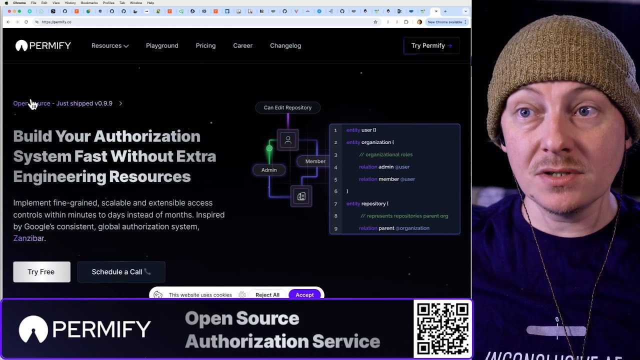Viewport: 640px width, 360px height.
Task: Open a new browser tab
Action: tap(445, 11)
